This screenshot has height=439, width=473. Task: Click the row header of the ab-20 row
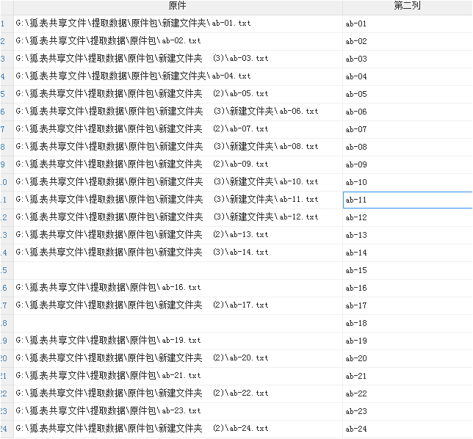tap(5, 358)
